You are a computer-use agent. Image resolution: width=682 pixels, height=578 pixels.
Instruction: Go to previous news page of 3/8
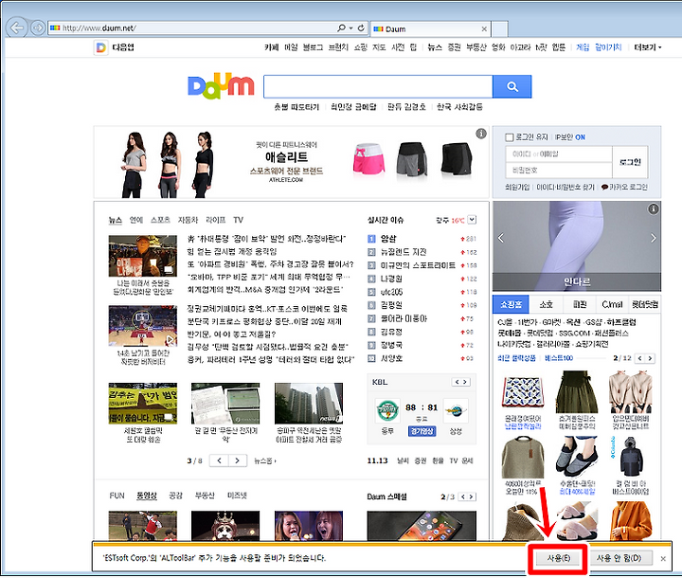pyautogui.click(x=219, y=461)
